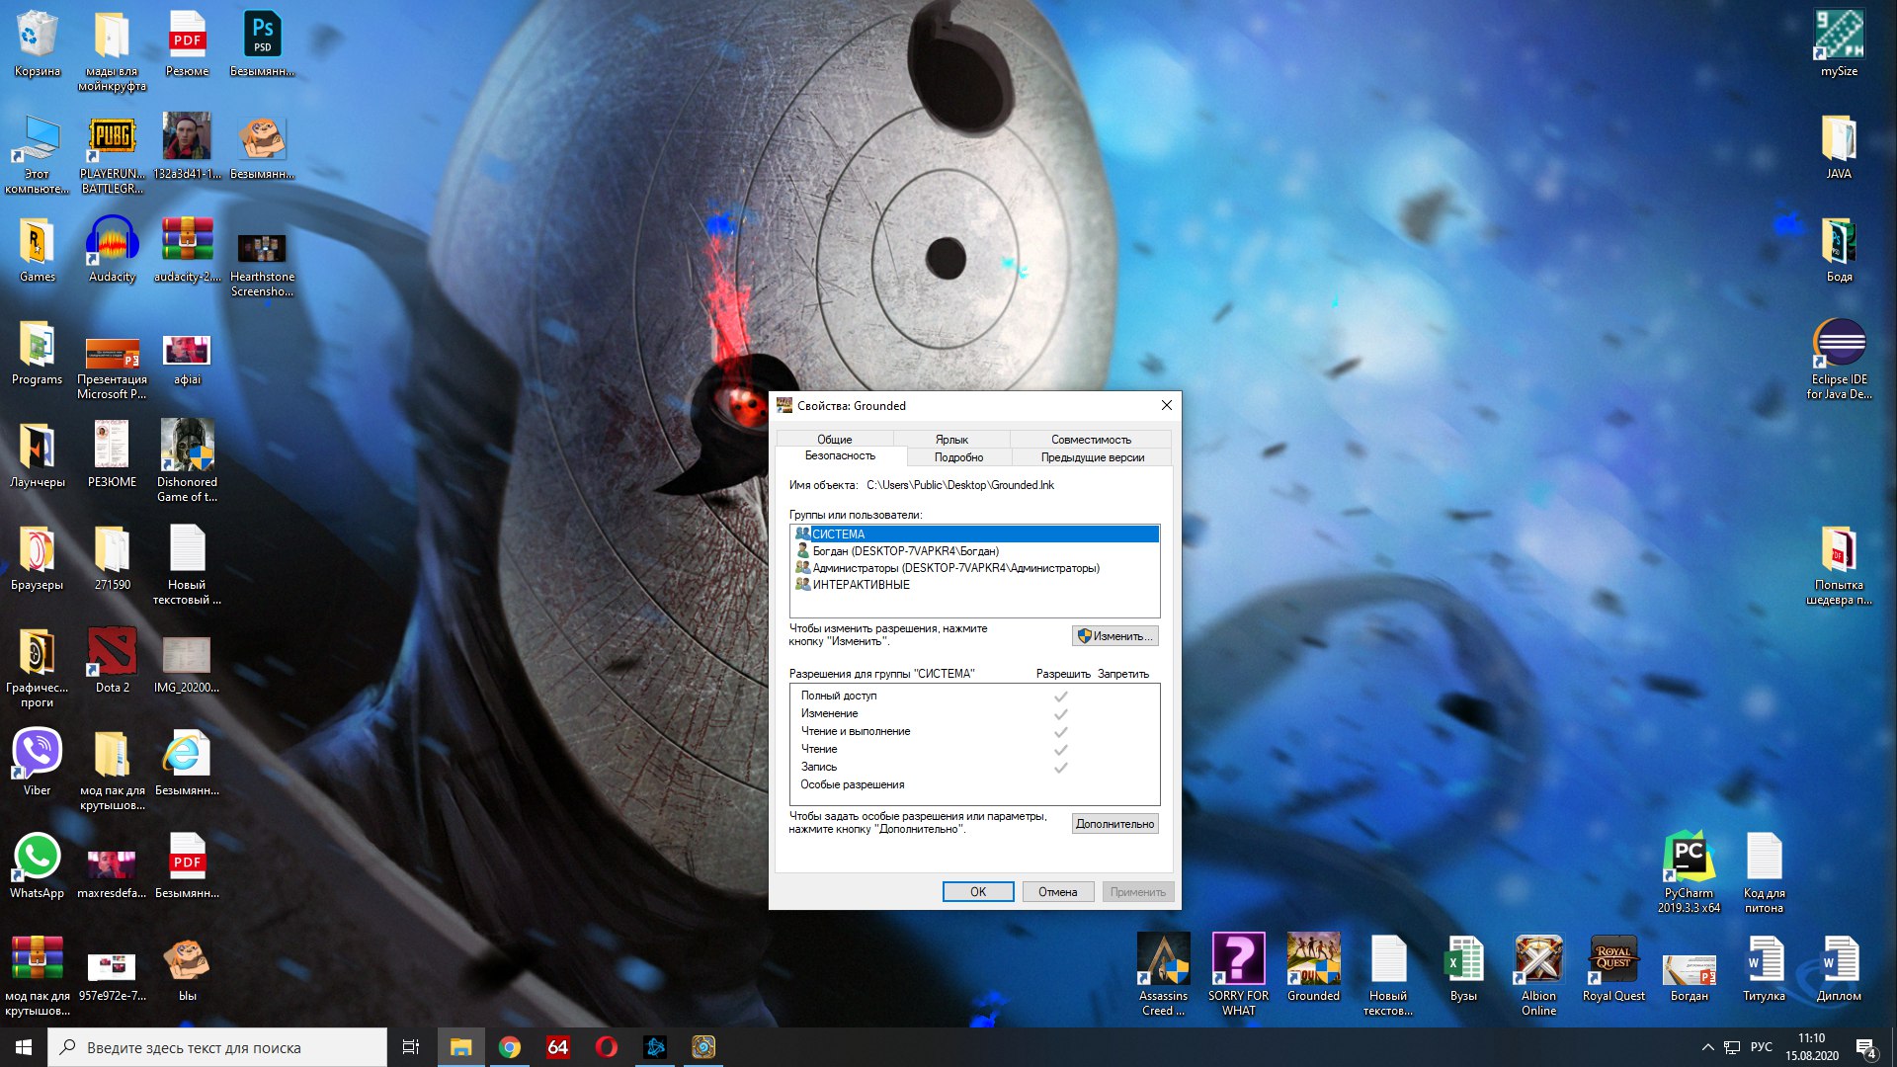This screenshot has height=1067, width=1897.
Task: Switch to the Совместимость tab
Action: [1091, 439]
